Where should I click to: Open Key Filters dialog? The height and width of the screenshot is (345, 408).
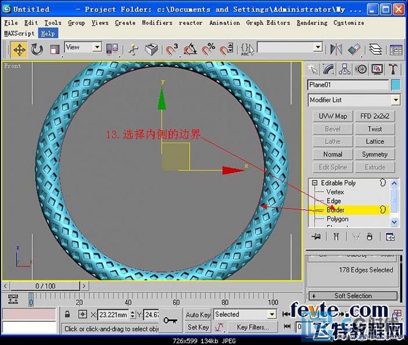tap(253, 327)
